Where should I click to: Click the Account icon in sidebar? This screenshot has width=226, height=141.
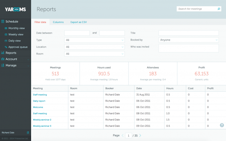tap(3, 59)
